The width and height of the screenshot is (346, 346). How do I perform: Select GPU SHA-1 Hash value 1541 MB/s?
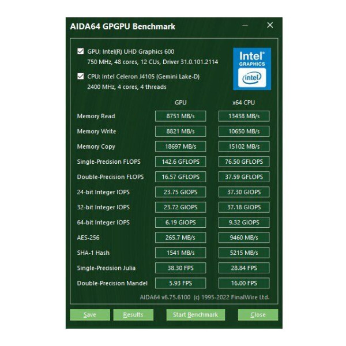click(180, 253)
